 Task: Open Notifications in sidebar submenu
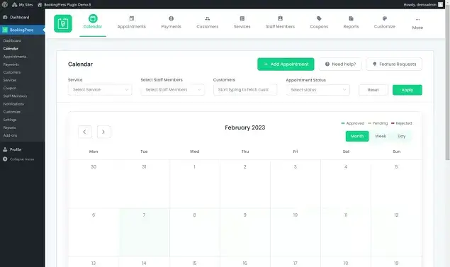[x=13, y=104]
